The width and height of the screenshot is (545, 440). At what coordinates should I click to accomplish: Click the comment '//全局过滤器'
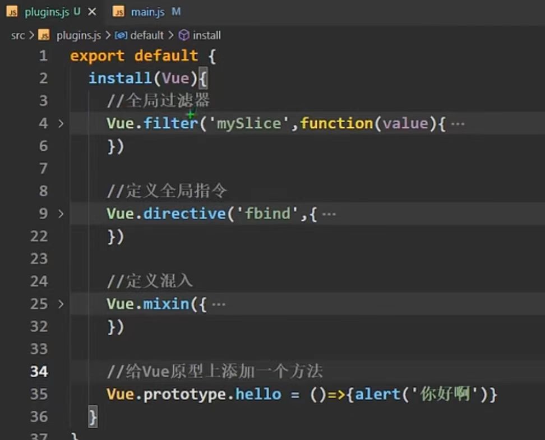click(158, 100)
